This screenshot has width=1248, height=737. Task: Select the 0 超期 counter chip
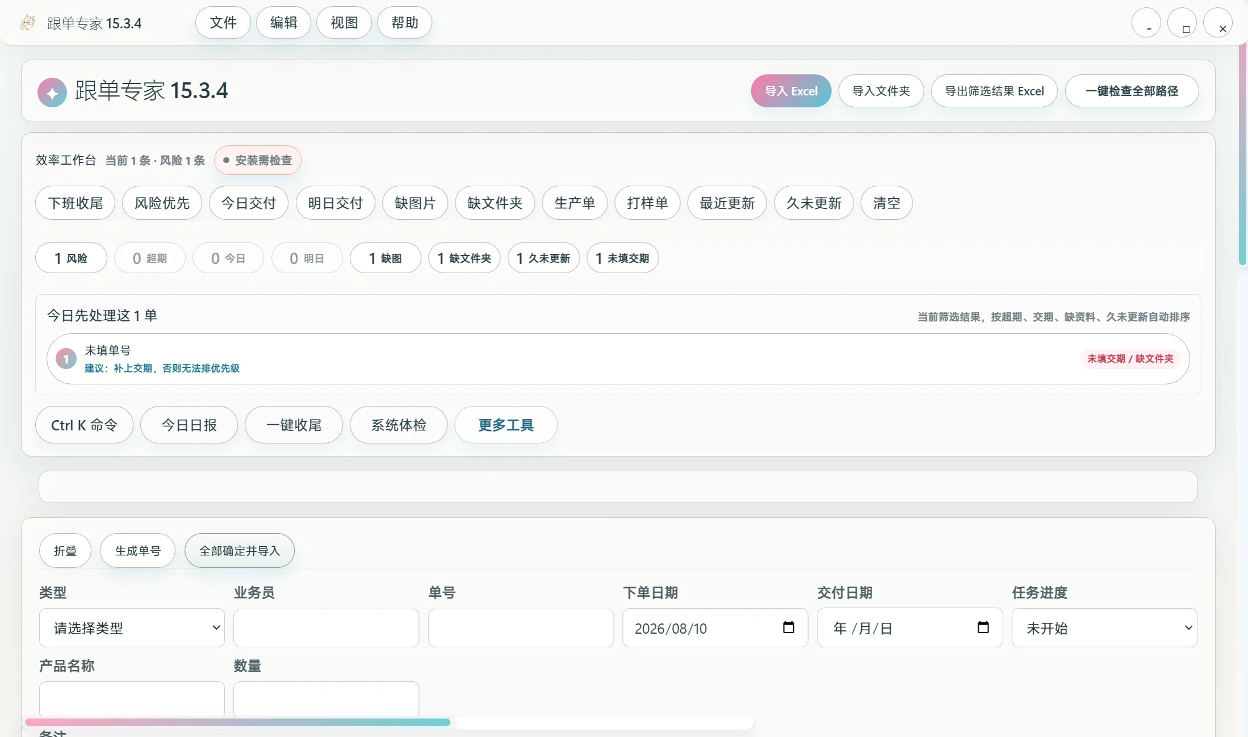(x=150, y=258)
